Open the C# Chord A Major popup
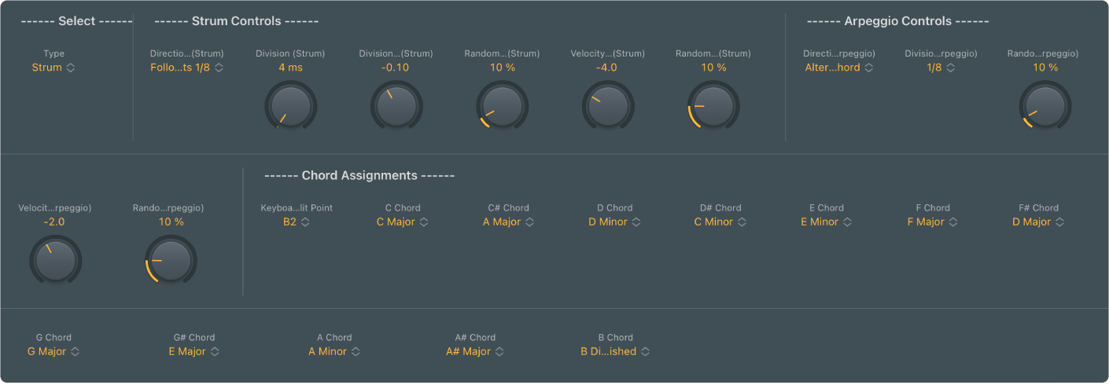The image size is (1109, 385). click(508, 222)
